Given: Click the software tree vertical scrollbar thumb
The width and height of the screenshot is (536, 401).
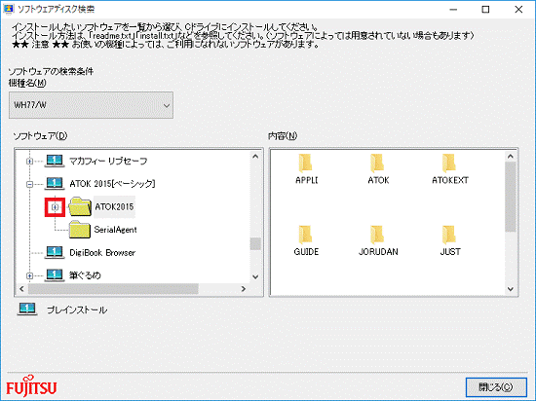Looking at the screenshot, I should [255, 243].
